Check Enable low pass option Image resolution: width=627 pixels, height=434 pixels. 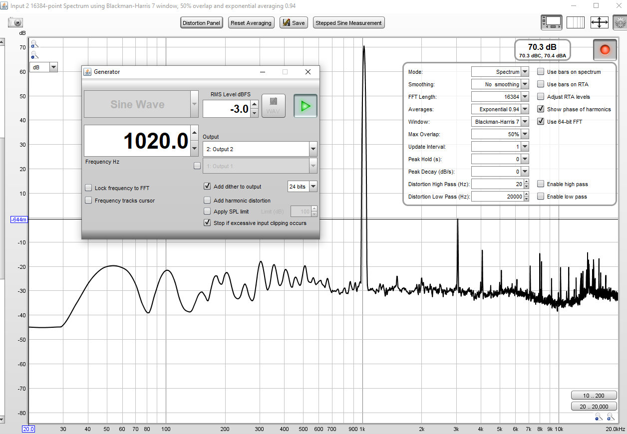click(x=541, y=197)
